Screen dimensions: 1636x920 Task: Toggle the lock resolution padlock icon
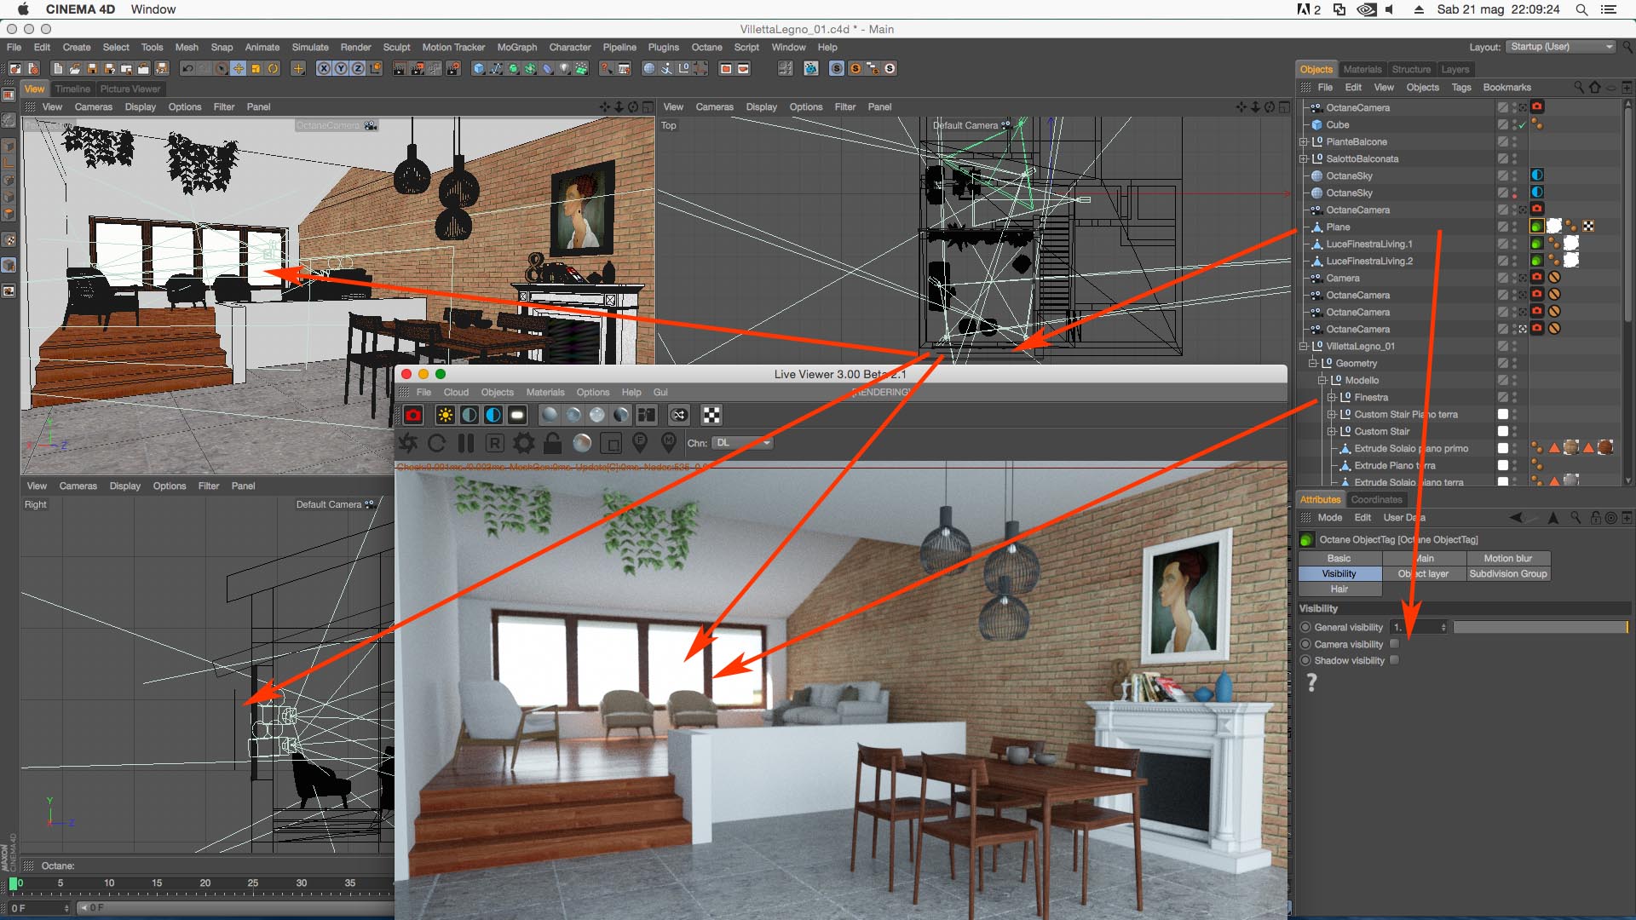pos(552,443)
